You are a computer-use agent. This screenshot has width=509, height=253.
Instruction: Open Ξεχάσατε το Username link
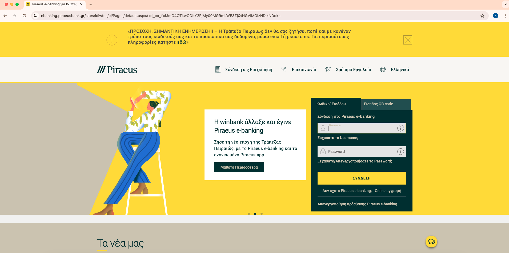[338, 138]
